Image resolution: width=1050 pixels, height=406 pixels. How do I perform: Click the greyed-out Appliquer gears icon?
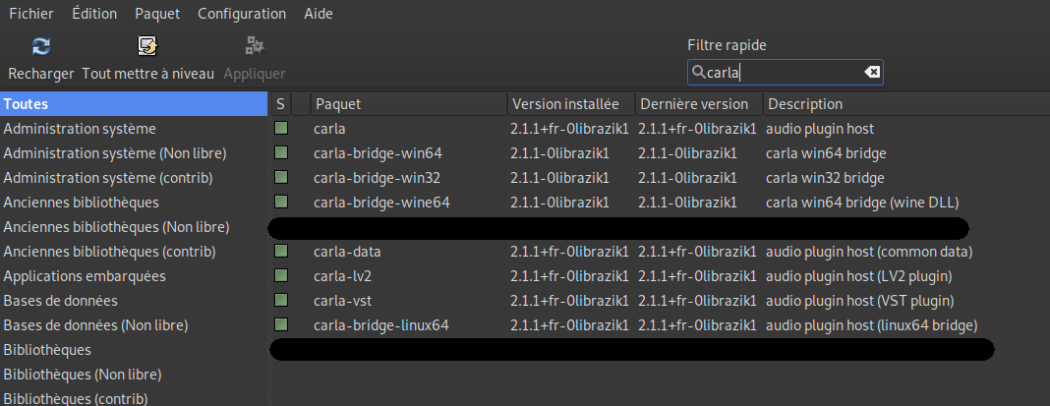click(255, 45)
